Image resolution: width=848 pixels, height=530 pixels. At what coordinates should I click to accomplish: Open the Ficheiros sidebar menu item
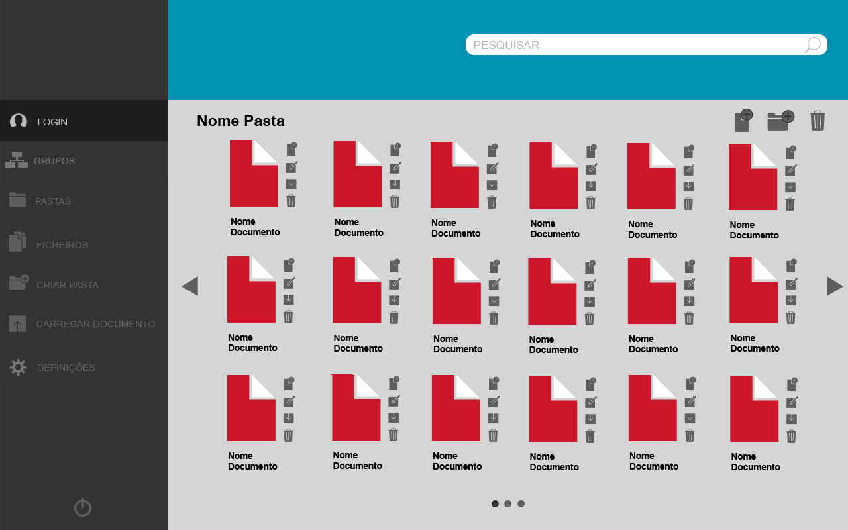[x=62, y=245]
